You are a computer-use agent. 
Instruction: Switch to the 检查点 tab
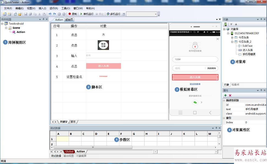(x=235, y=84)
